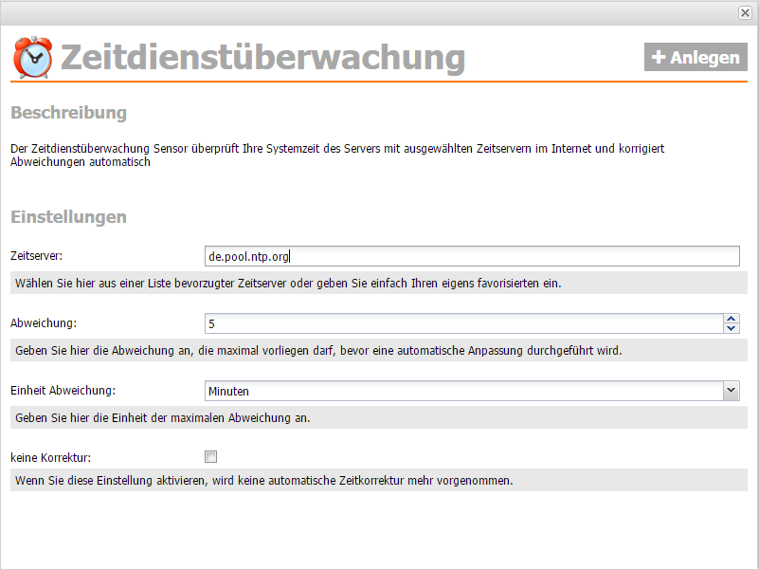Decrease Abweichung with the down arrow
Viewport: 759px width, 570px height.
click(x=731, y=328)
